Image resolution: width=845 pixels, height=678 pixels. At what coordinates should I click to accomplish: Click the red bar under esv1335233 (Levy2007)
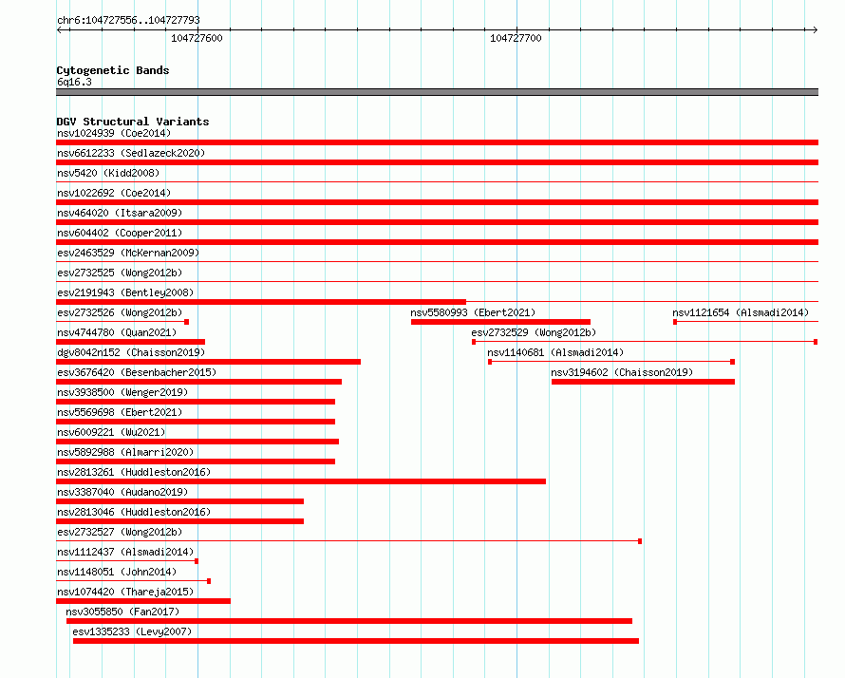coord(356,641)
